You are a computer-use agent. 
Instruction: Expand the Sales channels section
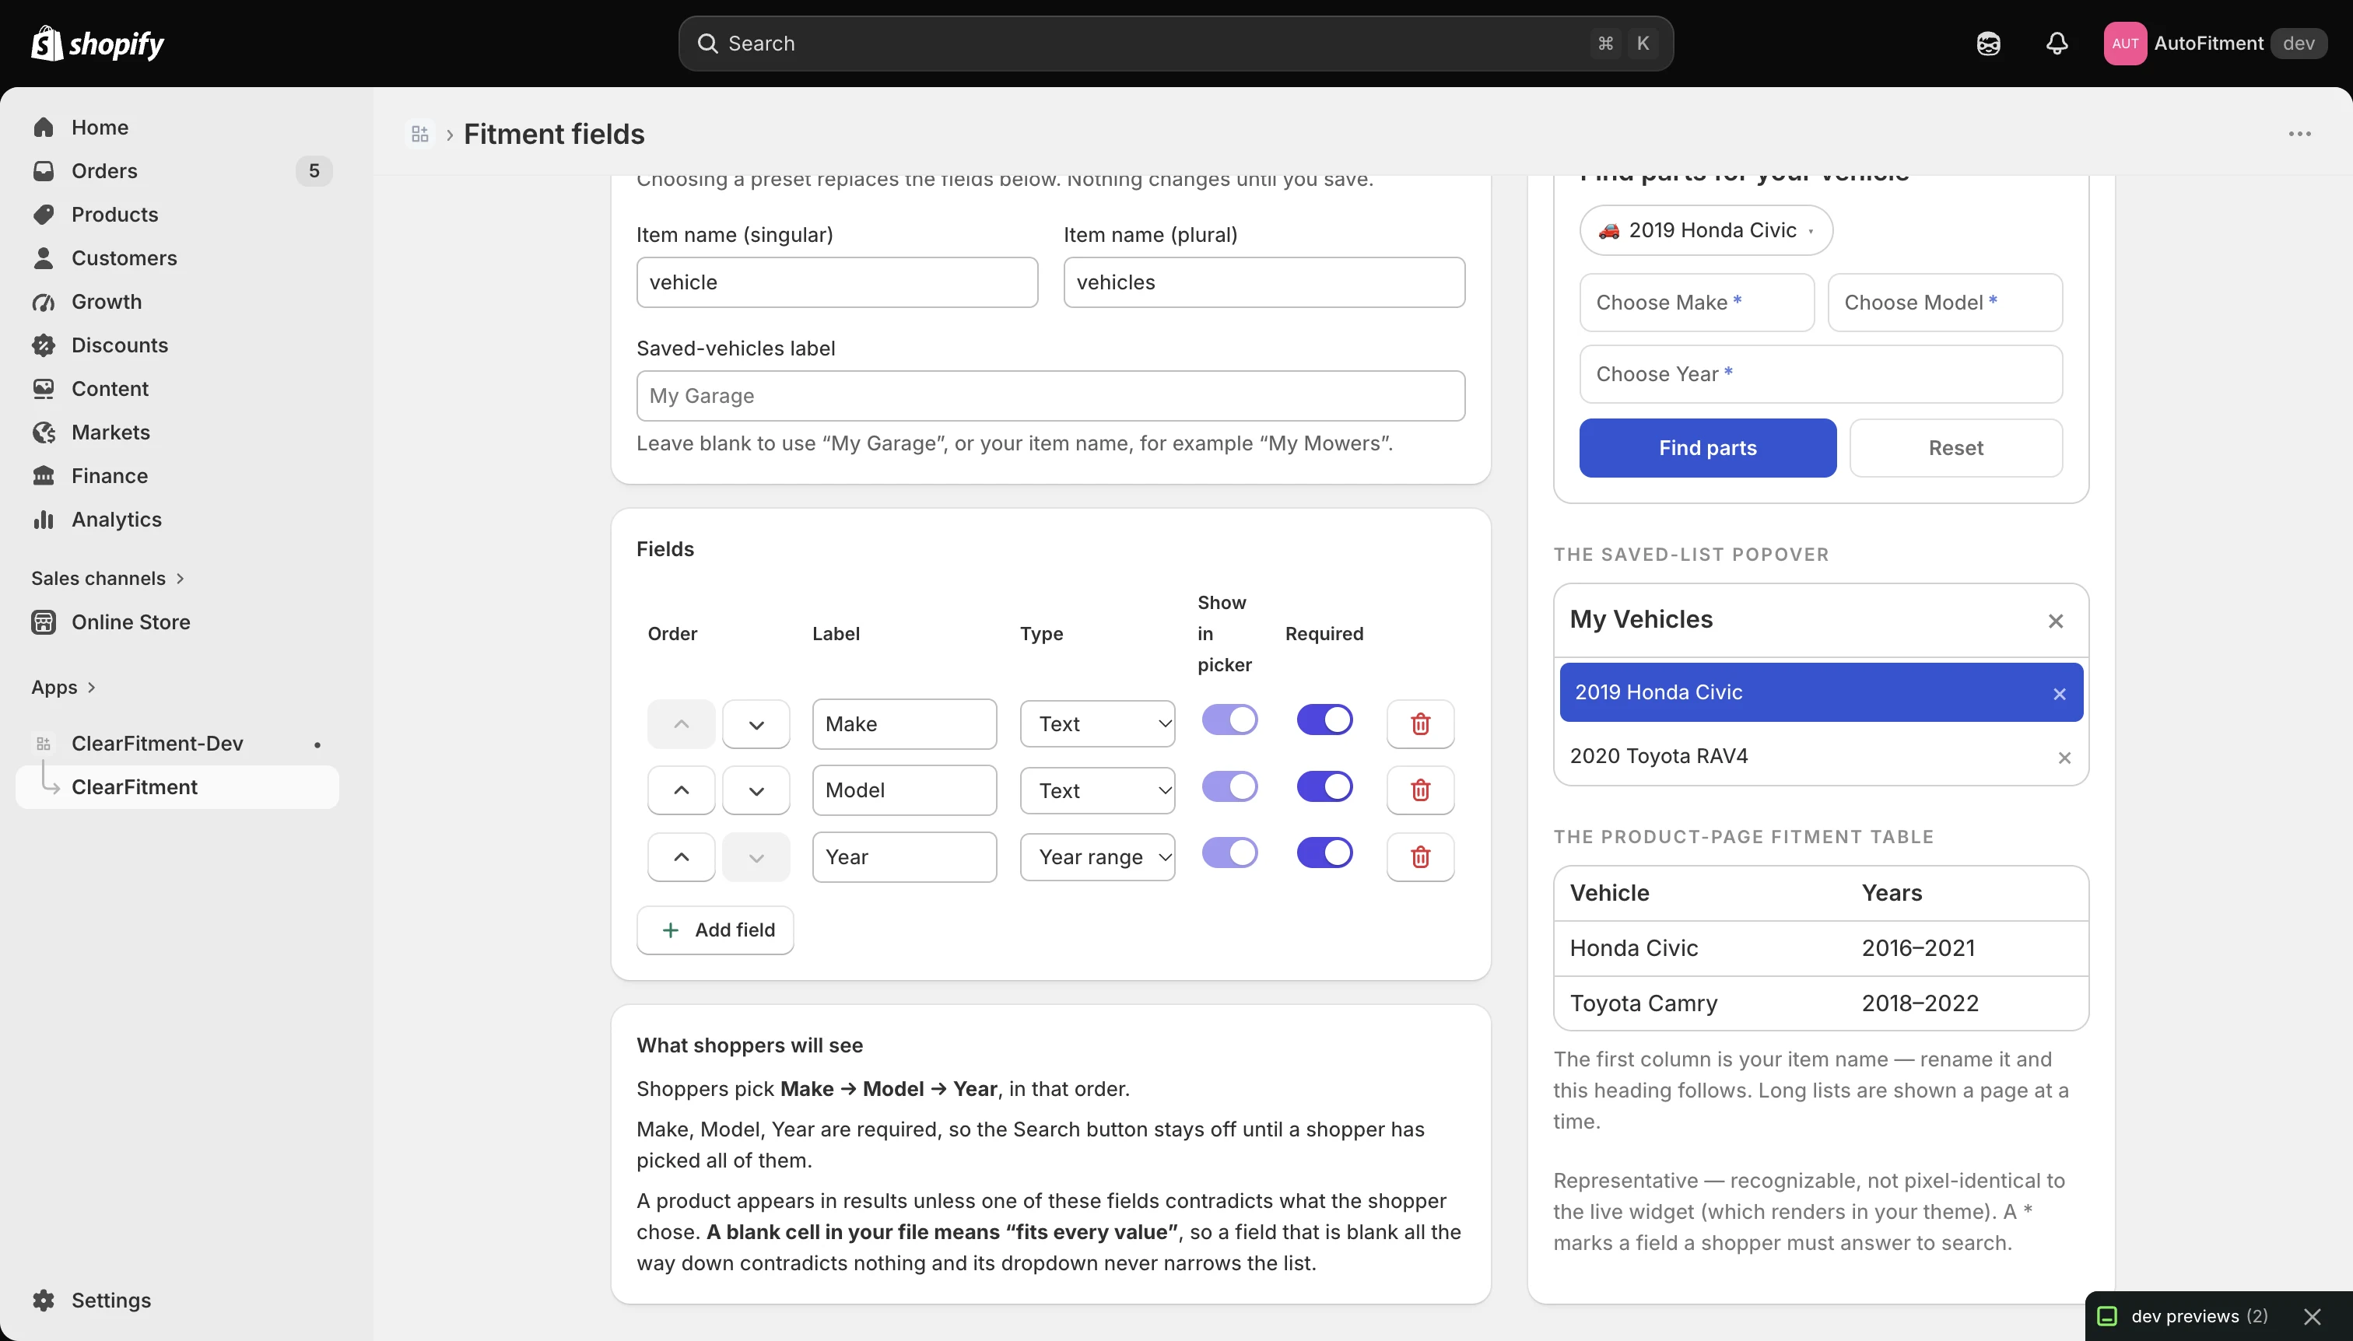(108, 579)
